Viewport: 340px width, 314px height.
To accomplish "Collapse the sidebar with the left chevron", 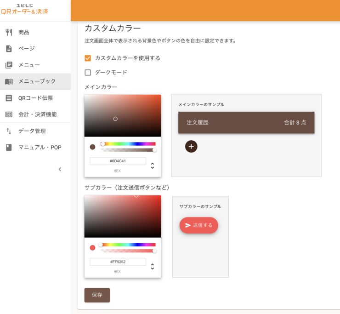I will [60, 169].
